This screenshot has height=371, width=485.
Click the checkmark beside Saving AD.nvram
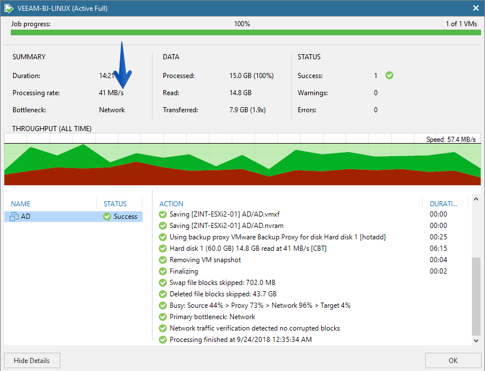163,226
